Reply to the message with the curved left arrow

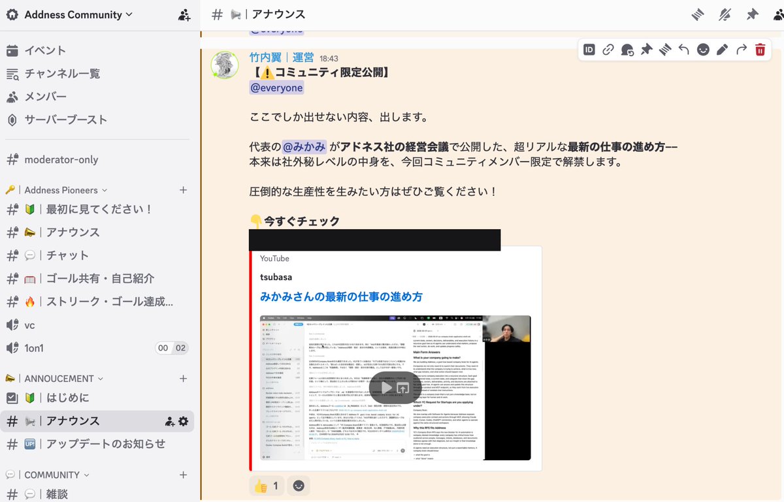tap(684, 50)
